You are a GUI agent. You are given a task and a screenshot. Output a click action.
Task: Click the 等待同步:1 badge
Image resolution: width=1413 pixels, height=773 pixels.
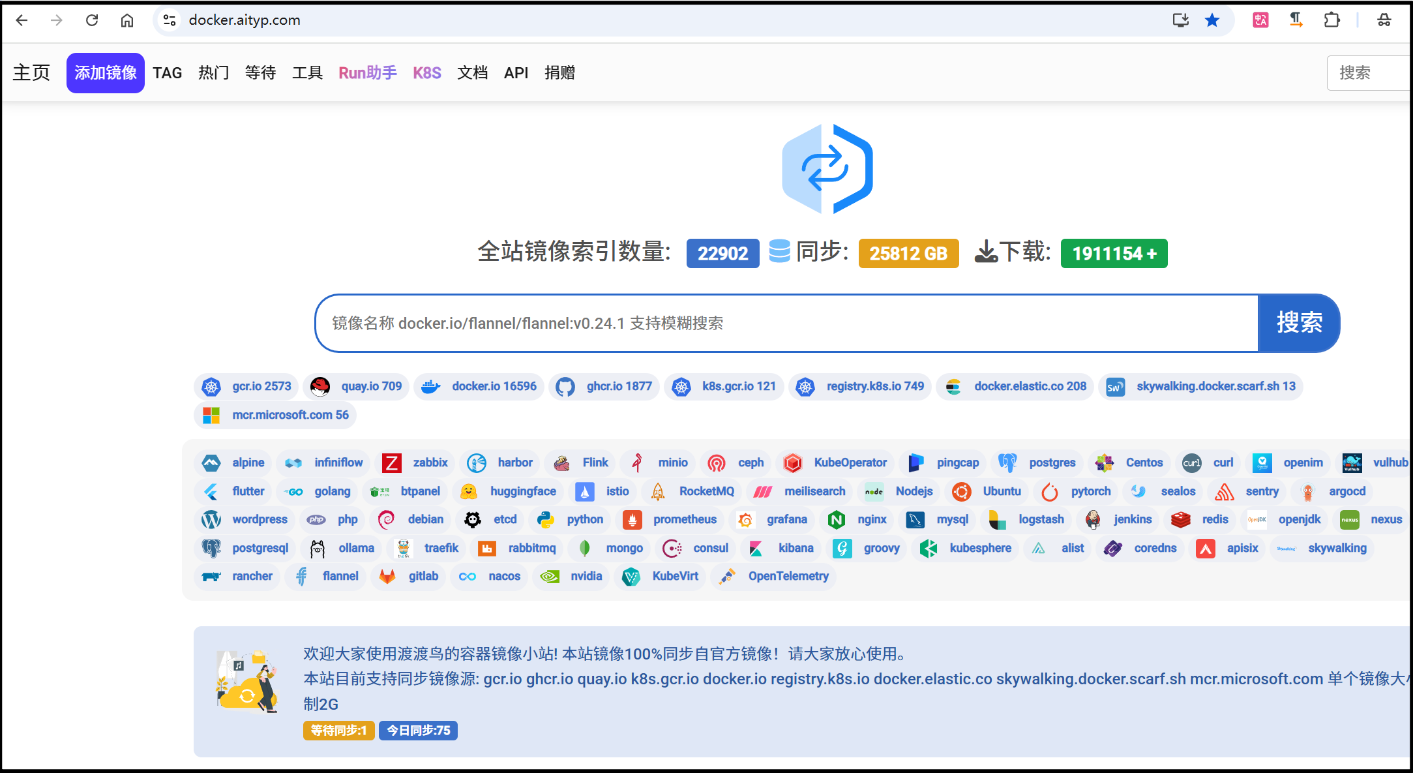338,731
